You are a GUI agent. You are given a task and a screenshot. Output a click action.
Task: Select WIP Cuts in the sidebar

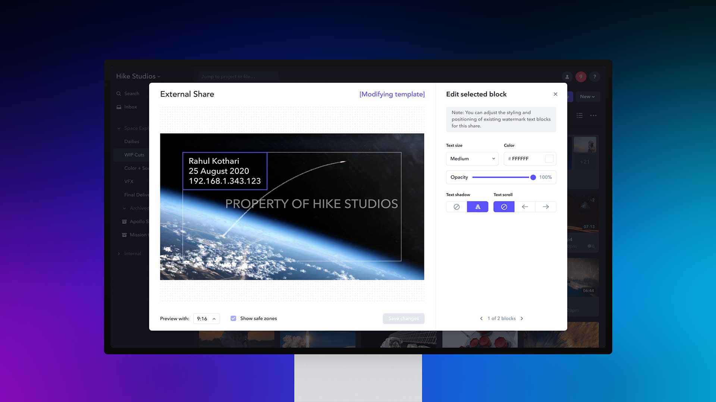135,155
